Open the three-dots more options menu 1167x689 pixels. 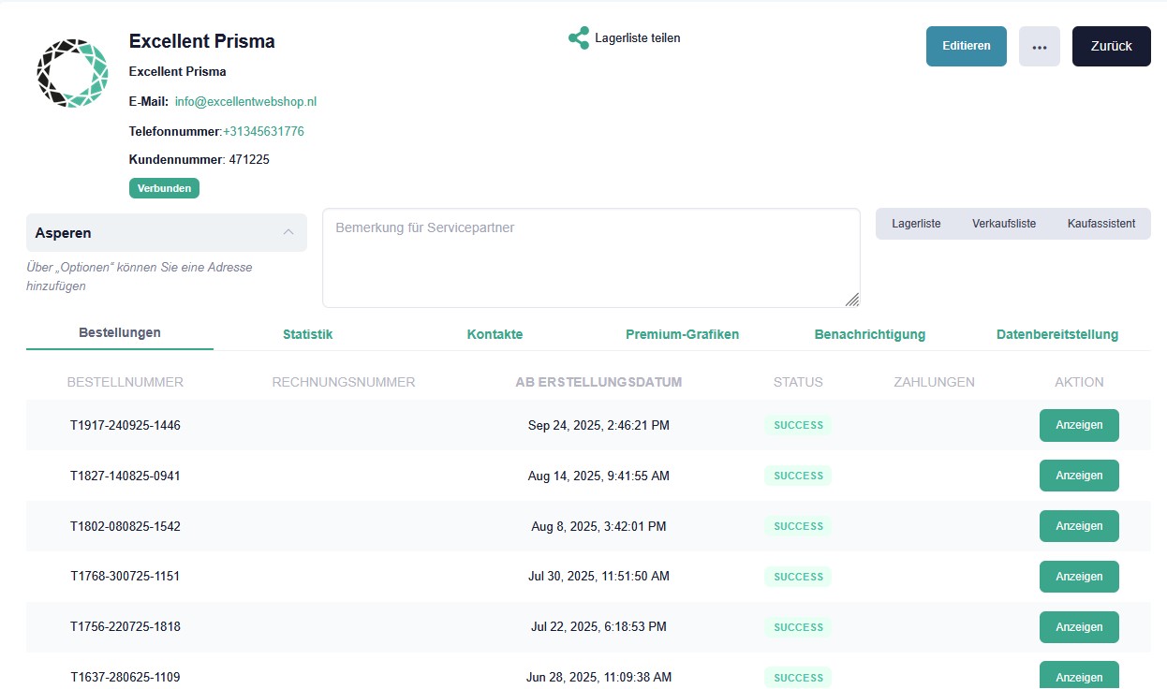tap(1039, 47)
